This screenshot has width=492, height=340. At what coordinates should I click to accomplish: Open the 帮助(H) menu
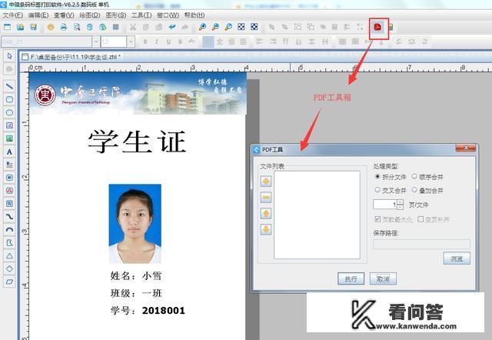coord(194,15)
